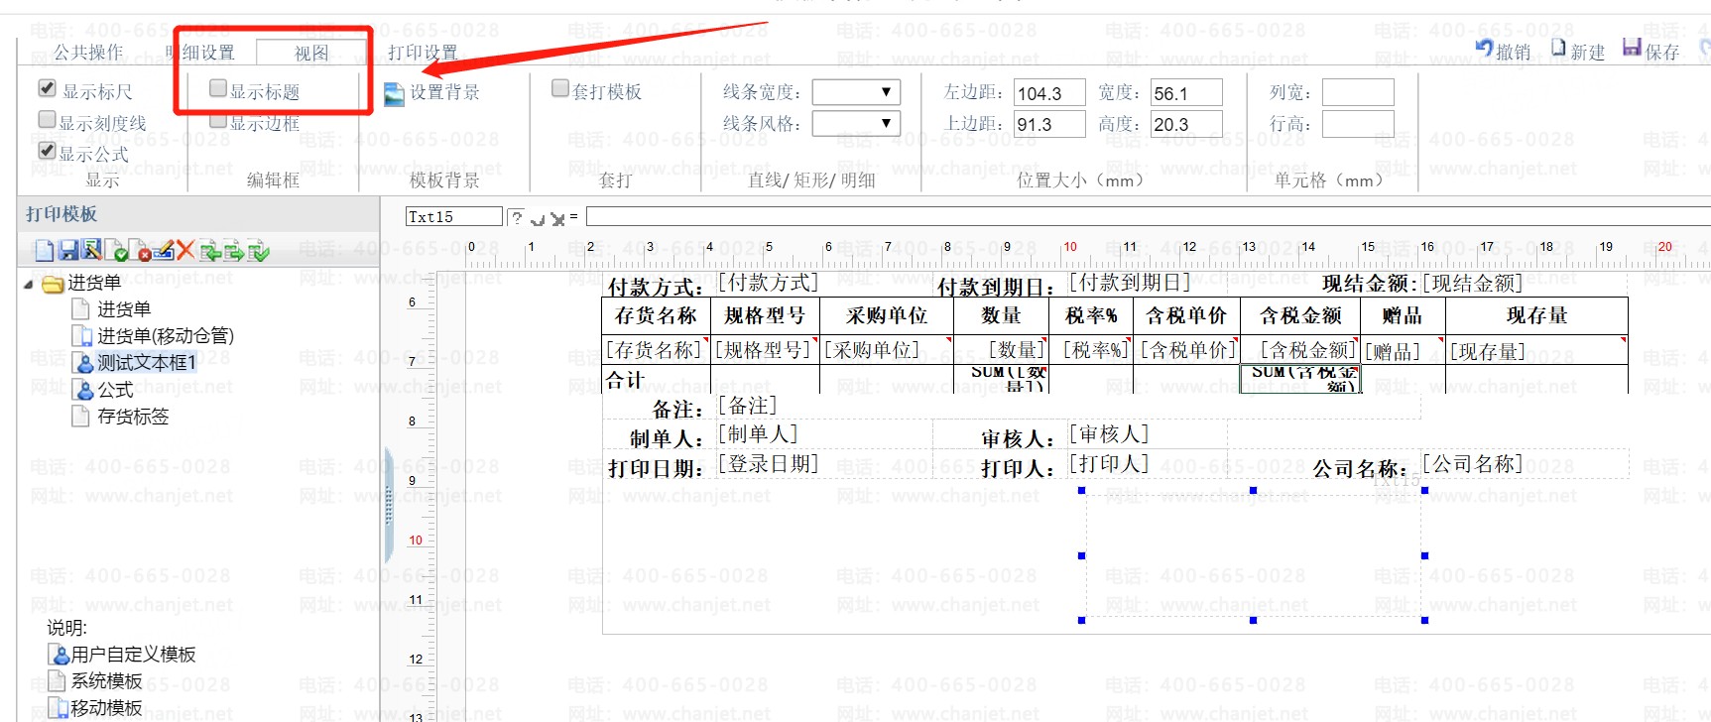Click the 上边距 input field
This screenshot has width=1711, height=722.
pos(1049,124)
